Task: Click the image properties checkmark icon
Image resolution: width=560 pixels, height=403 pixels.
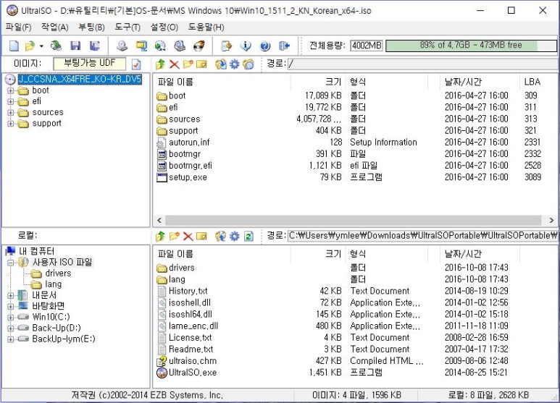Action: click(x=136, y=64)
